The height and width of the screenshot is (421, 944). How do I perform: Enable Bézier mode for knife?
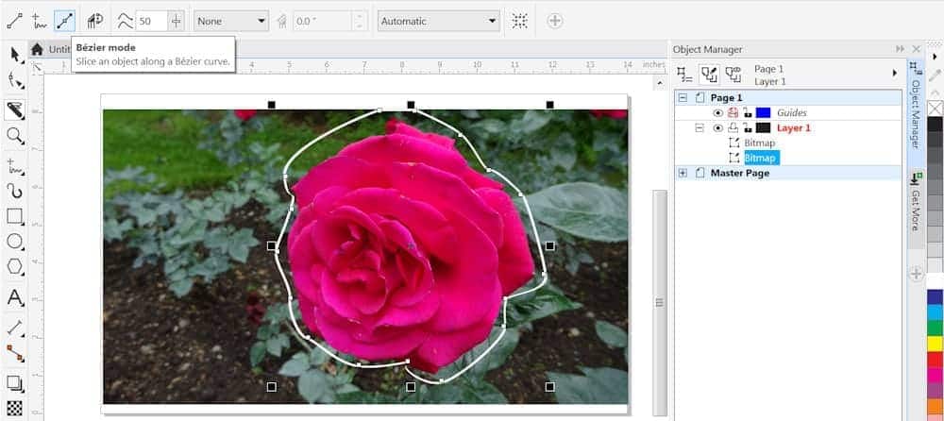(64, 20)
